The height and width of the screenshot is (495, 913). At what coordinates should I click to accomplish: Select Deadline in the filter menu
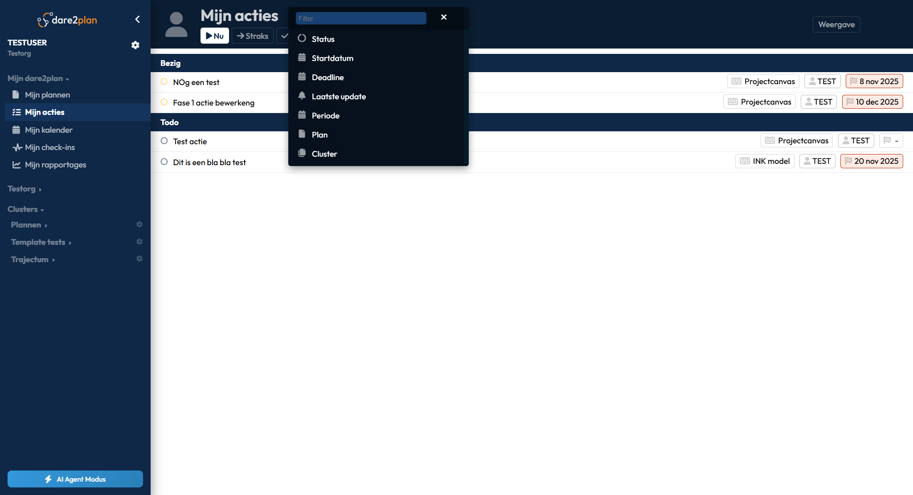[328, 77]
